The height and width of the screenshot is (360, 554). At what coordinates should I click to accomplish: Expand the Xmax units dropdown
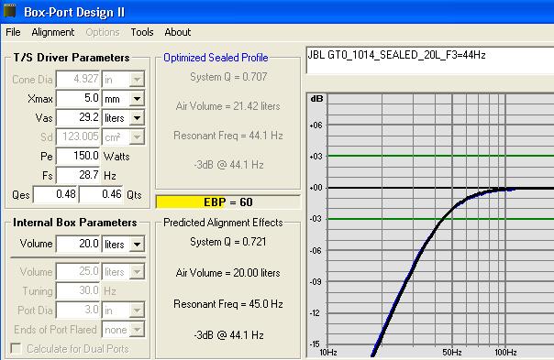(x=137, y=98)
